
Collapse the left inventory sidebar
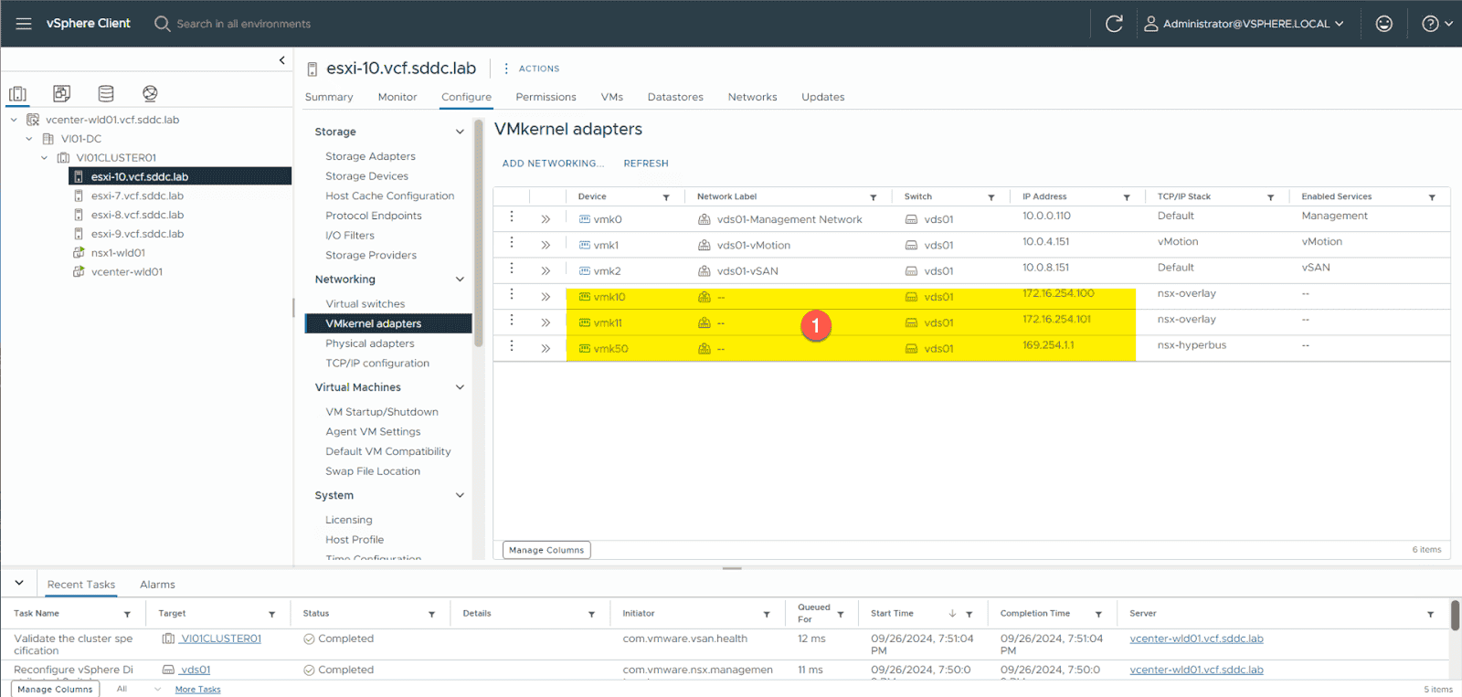(x=281, y=60)
